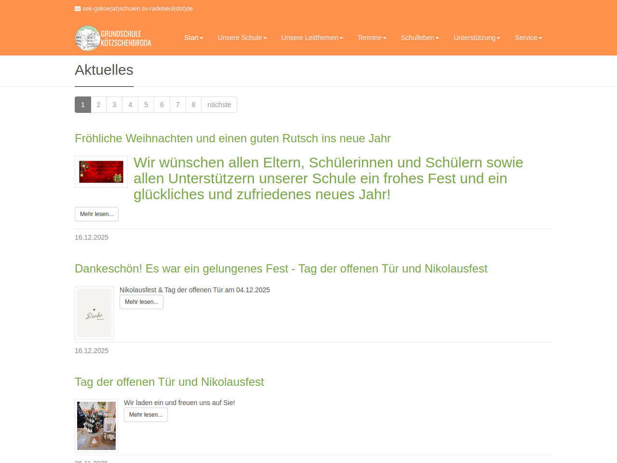The image size is (617, 463).
Task: Open the Unsere Leitthemen dropdown
Action: pos(312,38)
